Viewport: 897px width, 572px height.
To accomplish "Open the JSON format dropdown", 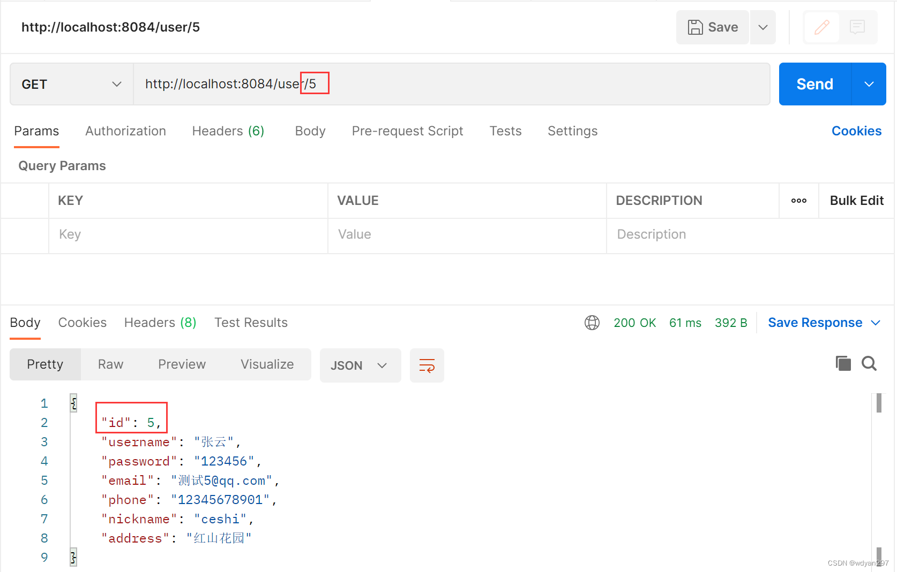I will click(x=360, y=365).
